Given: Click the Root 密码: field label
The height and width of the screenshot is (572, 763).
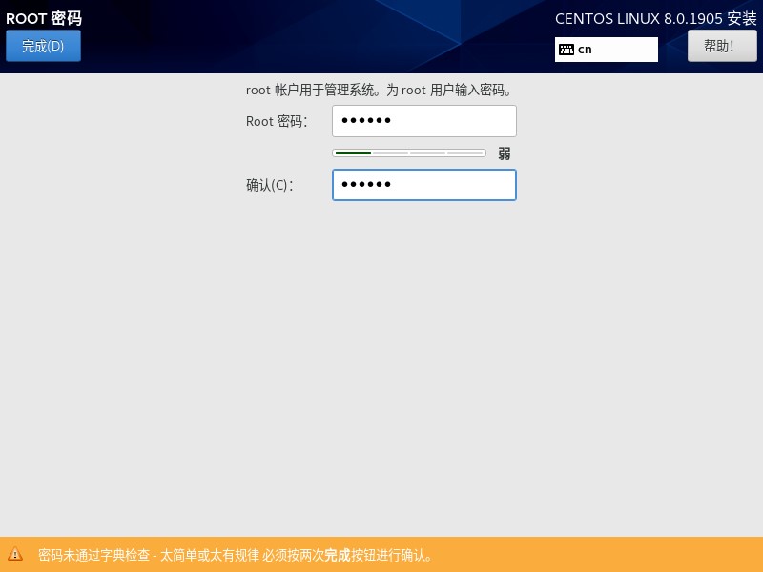Looking at the screenshot, I should coord(277,121).
